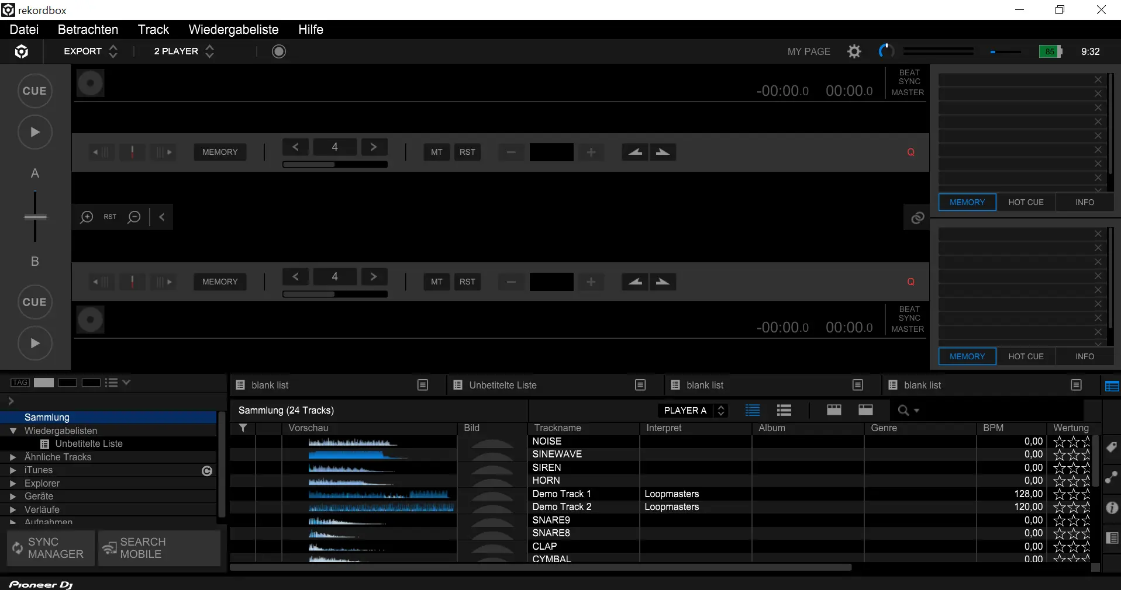Image resolution: width=1121 pixels, height=590 pixels.
Task: Click the record button in top toolbar
Action: (279, 51)
